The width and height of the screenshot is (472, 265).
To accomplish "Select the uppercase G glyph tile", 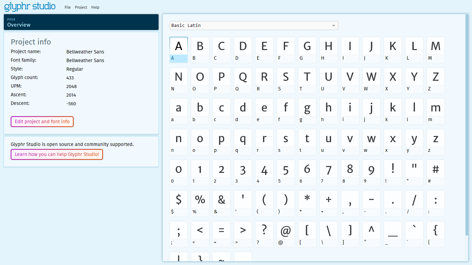I will click(307, 50).
